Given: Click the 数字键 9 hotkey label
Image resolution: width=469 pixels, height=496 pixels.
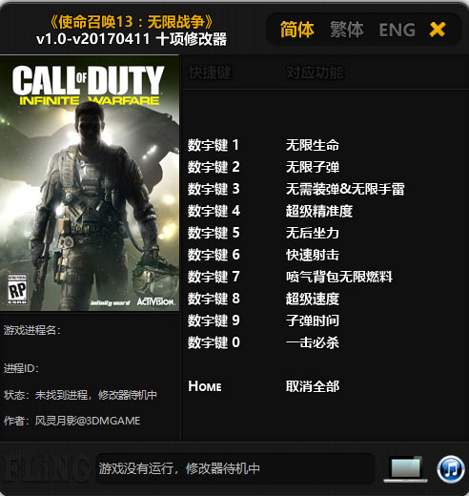Looking at the screenshot, I should pos(214,320).
